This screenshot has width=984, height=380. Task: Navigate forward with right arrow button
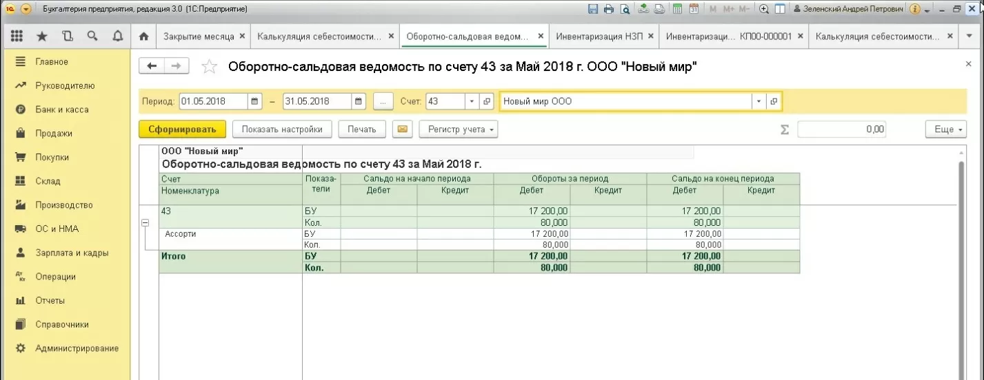pos(177,66)
